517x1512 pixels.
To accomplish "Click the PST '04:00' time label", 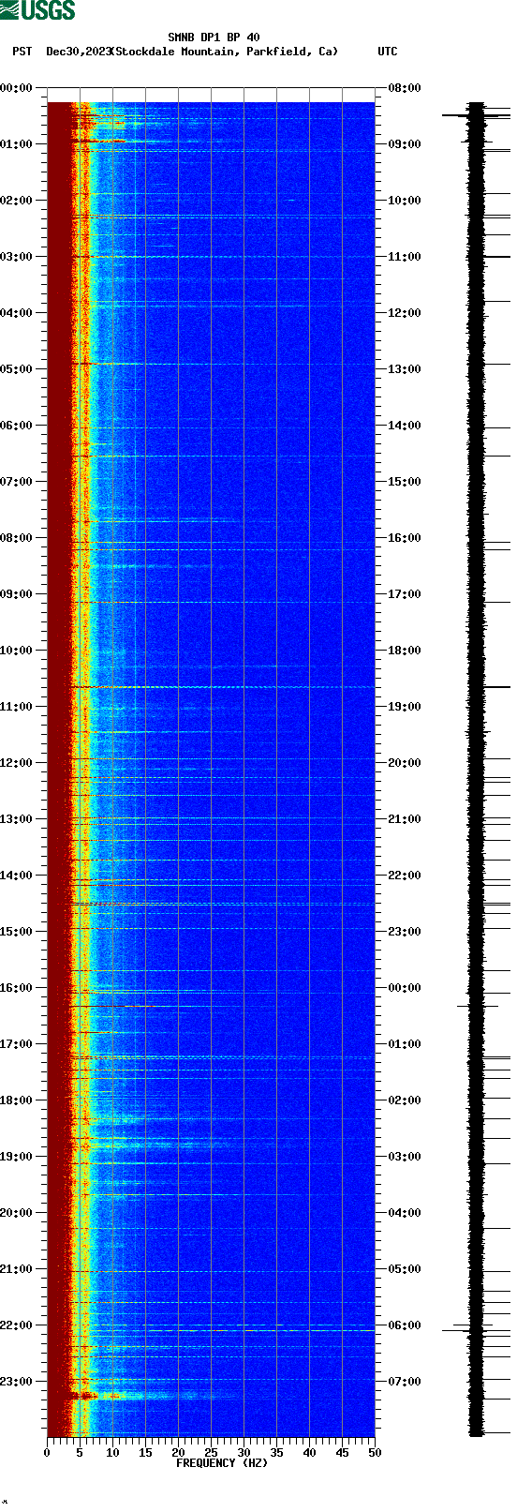I will [17, 313].
